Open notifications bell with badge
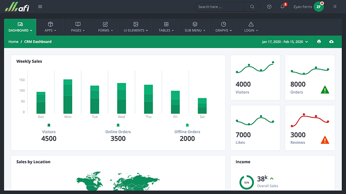 pyautogui.click(x=282, y=7)
